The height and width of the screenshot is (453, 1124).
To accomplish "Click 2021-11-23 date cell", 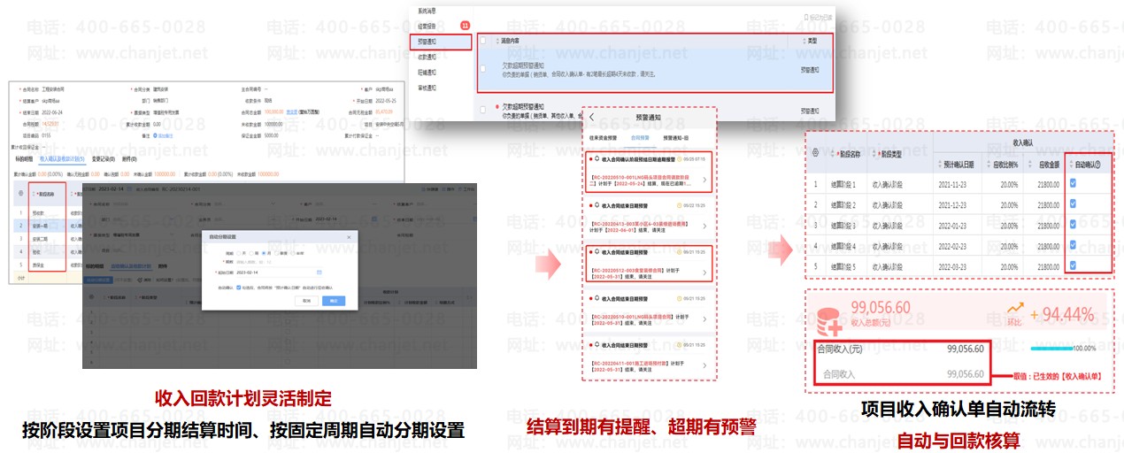I will pyautogui.click(x=954, y=184).
